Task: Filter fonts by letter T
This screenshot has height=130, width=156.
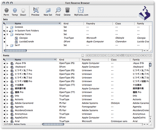Action: [x=135, y=55]
